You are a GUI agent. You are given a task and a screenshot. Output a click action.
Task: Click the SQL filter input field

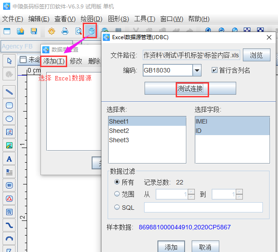point(203,207)
